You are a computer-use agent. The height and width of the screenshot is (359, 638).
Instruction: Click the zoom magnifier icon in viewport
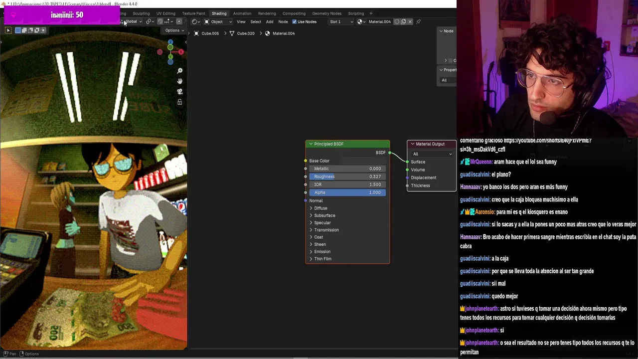pos(180,71)
